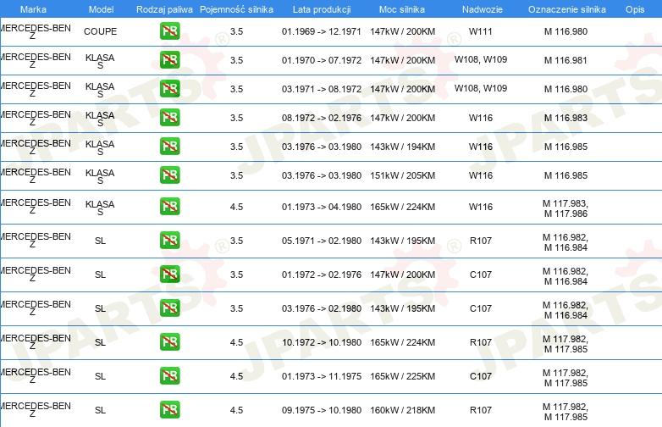
Task: Select the date range 01.1973 -> 04.1980
Action: point(322,207)
